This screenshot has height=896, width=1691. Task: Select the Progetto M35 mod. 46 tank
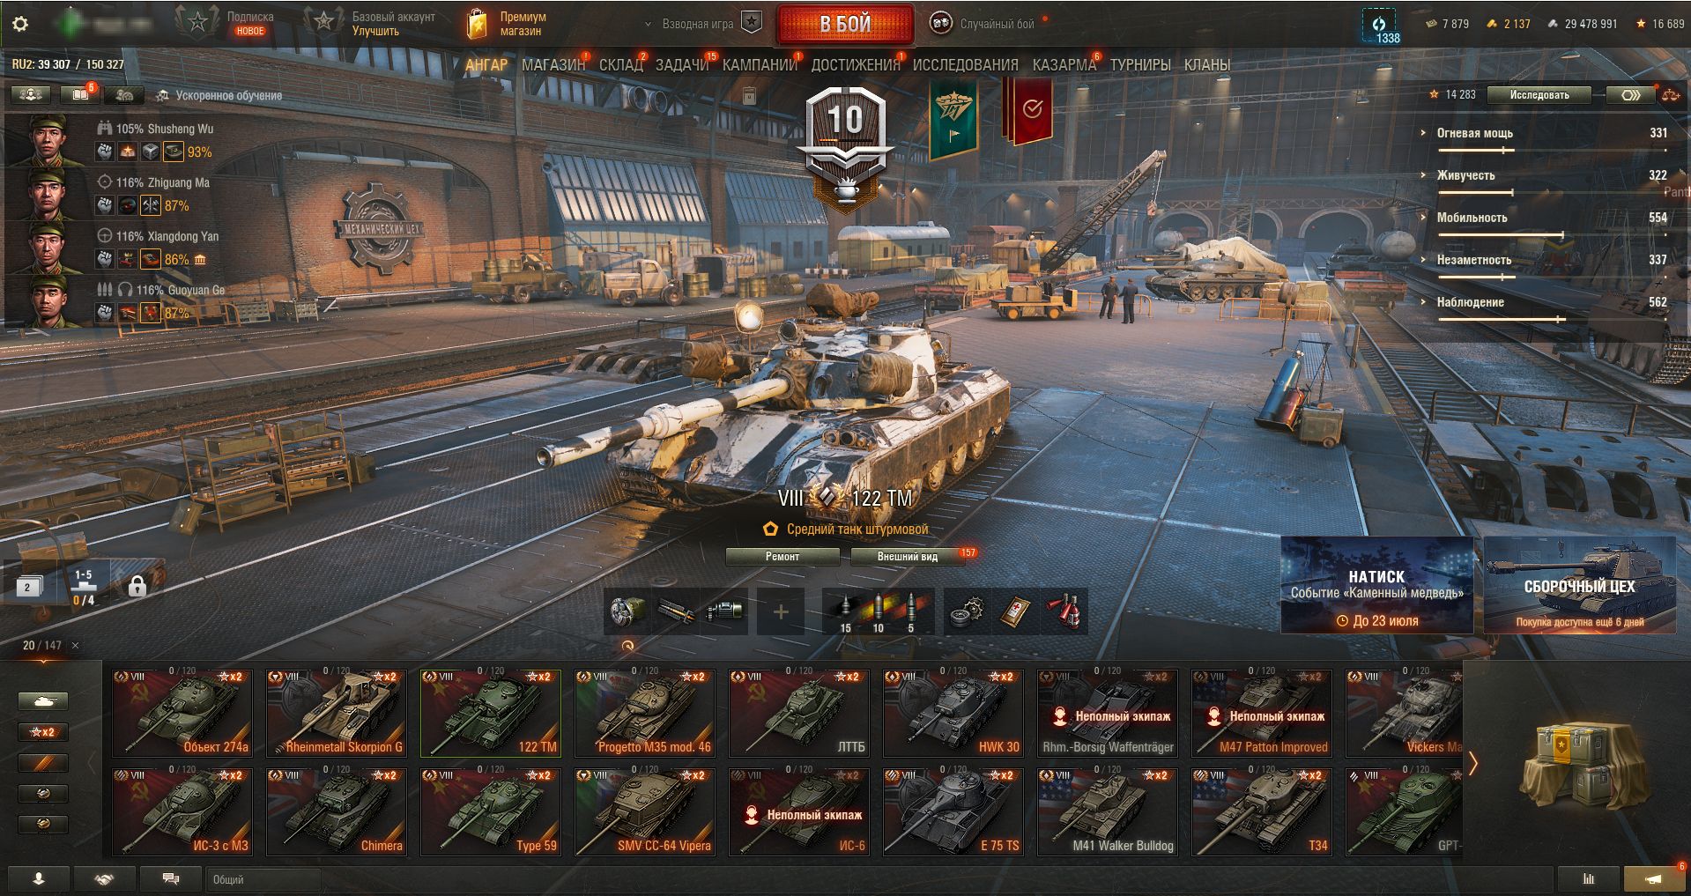(x=645, y=713)
